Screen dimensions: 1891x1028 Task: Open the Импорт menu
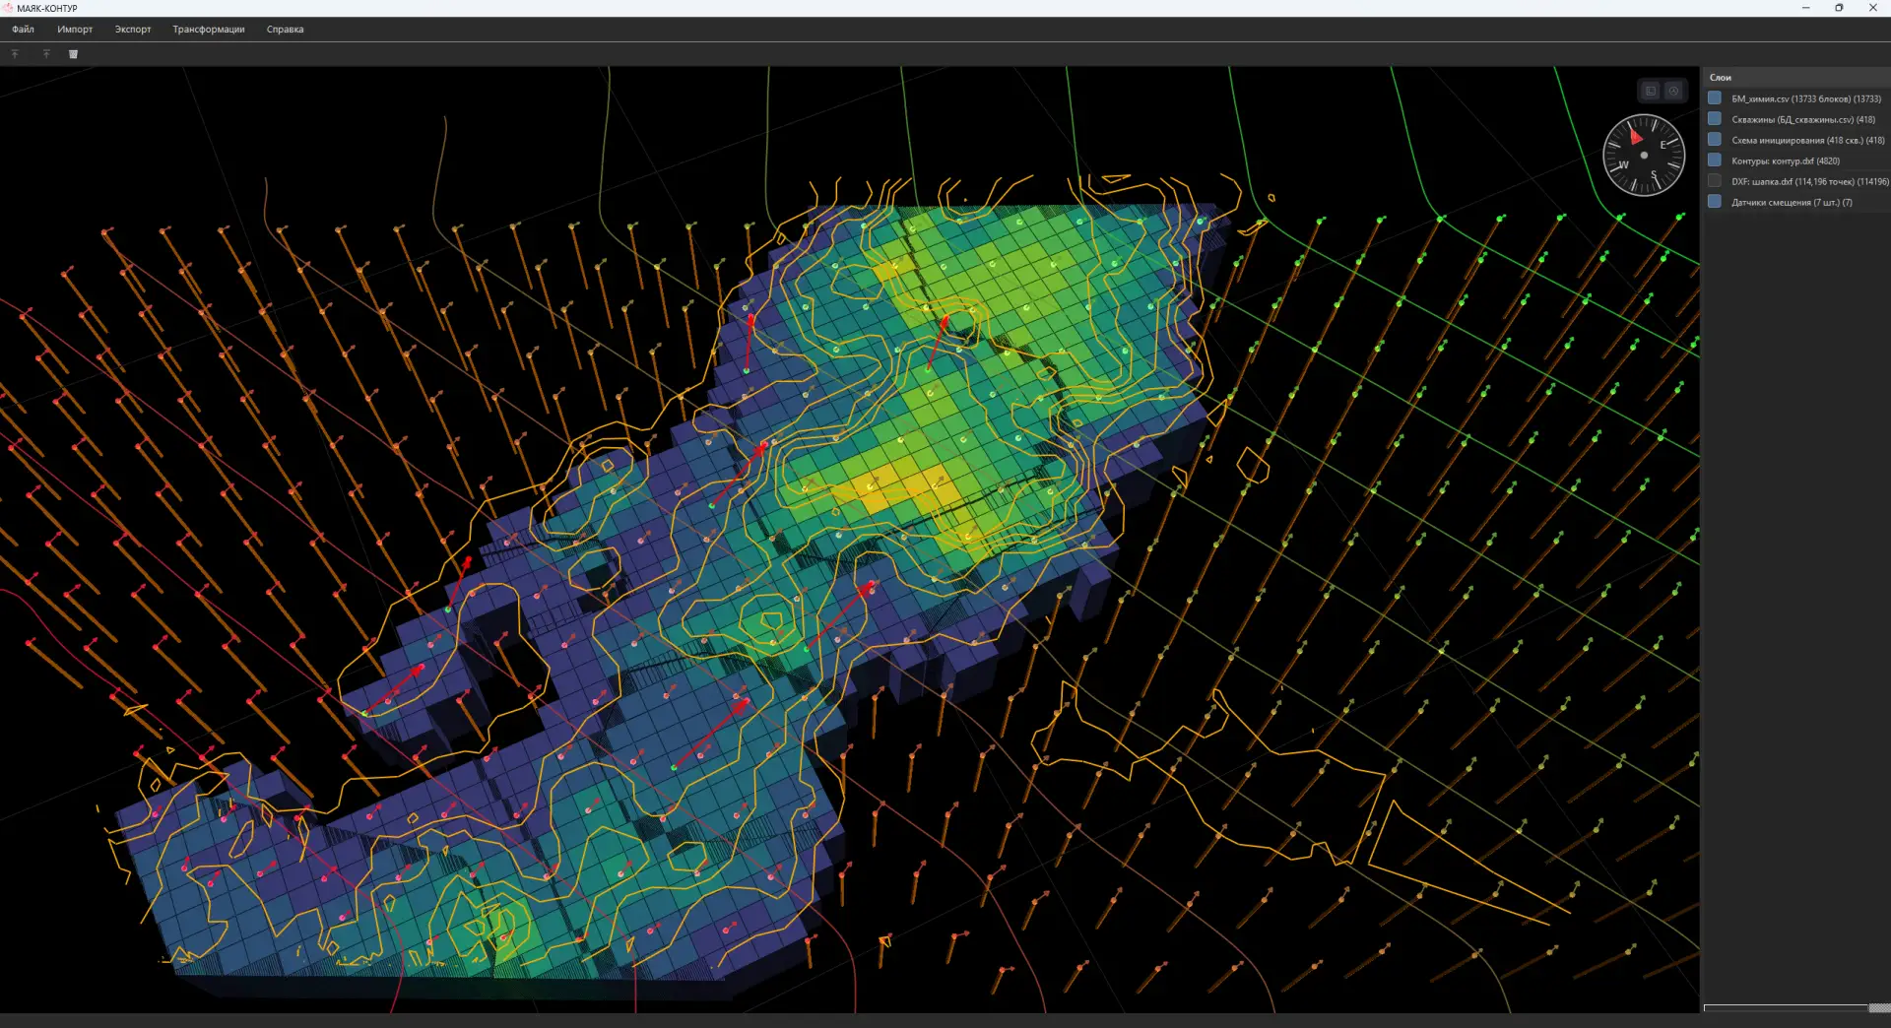75,30
